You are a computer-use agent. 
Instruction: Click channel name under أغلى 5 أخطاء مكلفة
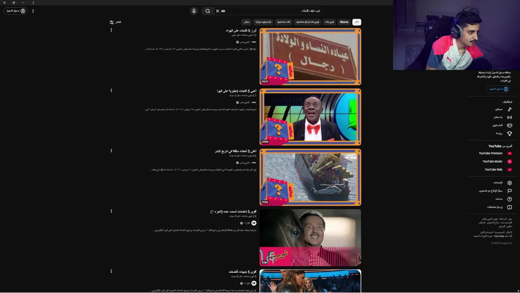[245, 163]
